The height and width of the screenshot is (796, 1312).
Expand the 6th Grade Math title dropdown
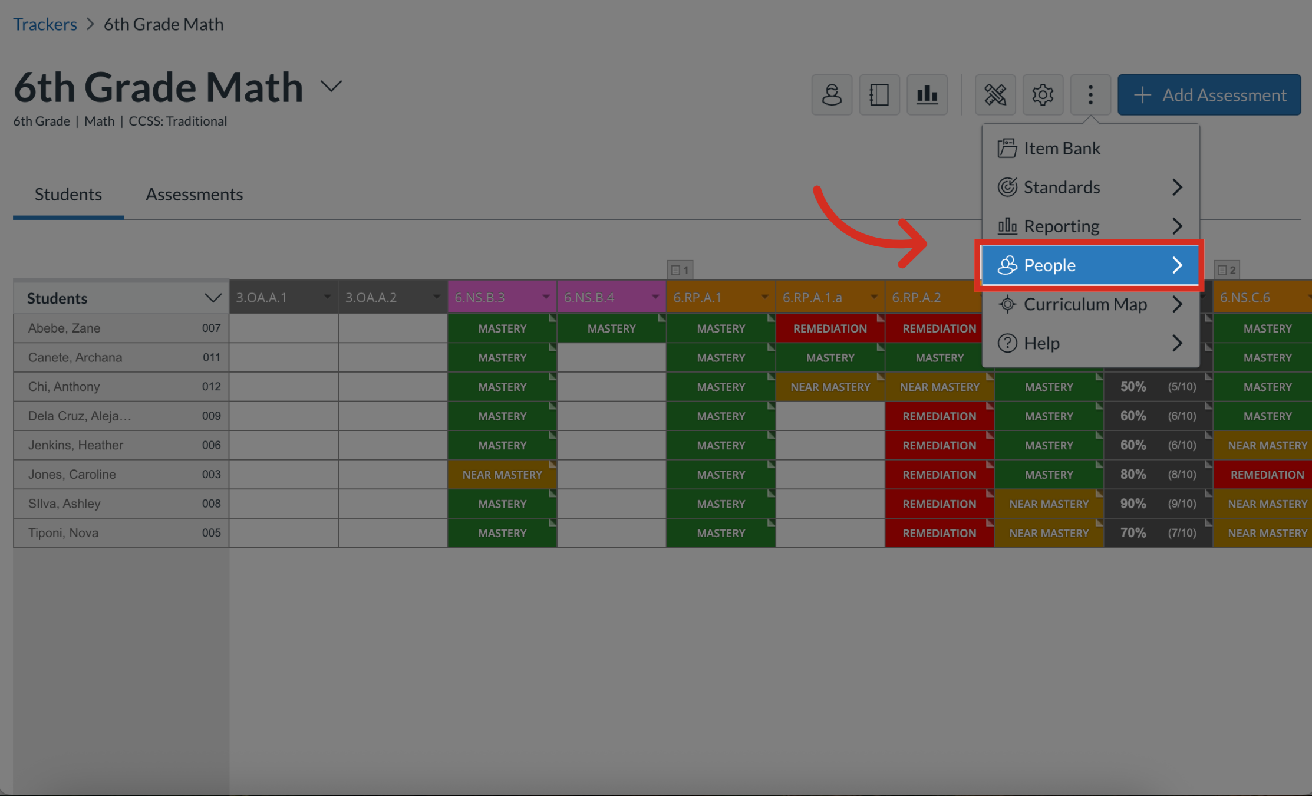[331, 87]
